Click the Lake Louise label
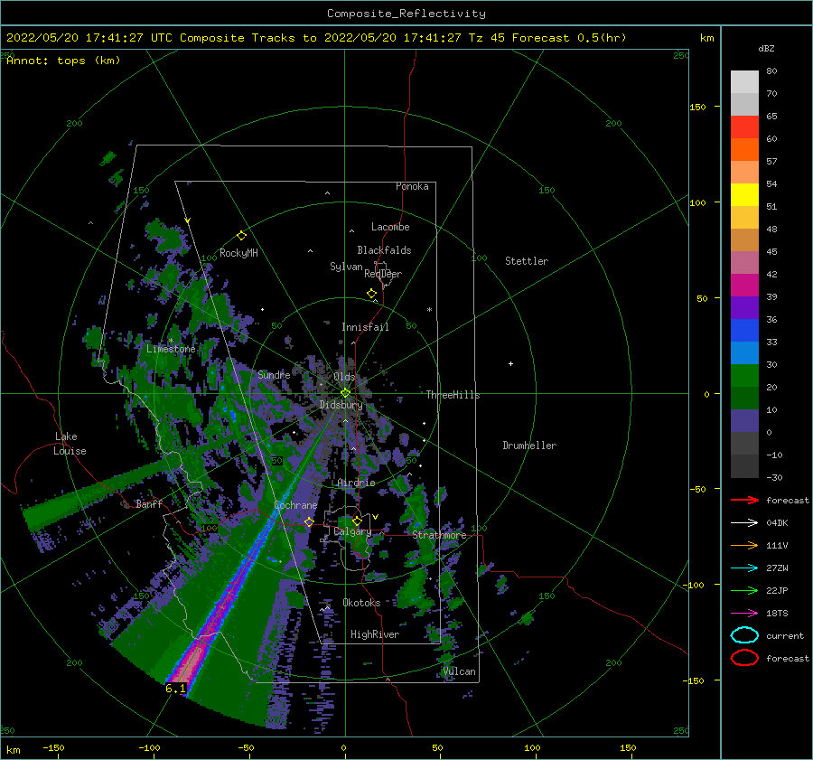The width and height of the screenshot is (813, 760). click(70, 444)
